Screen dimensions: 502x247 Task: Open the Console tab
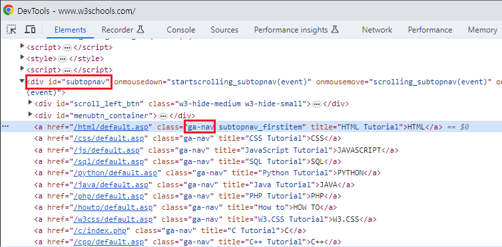tap(181, 30)
